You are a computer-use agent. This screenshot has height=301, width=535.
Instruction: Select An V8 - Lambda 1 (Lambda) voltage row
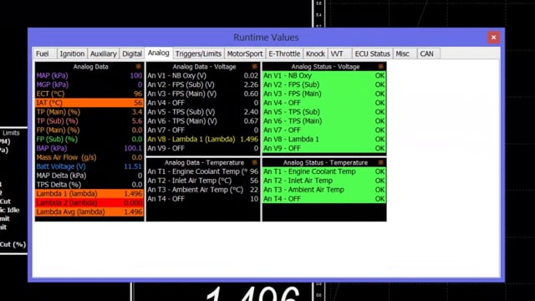point(203,140)
